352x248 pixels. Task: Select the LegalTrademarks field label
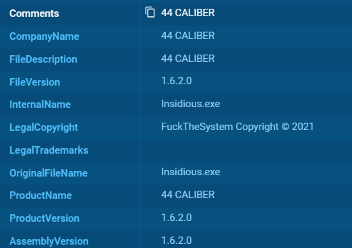(x=49, y=150)
